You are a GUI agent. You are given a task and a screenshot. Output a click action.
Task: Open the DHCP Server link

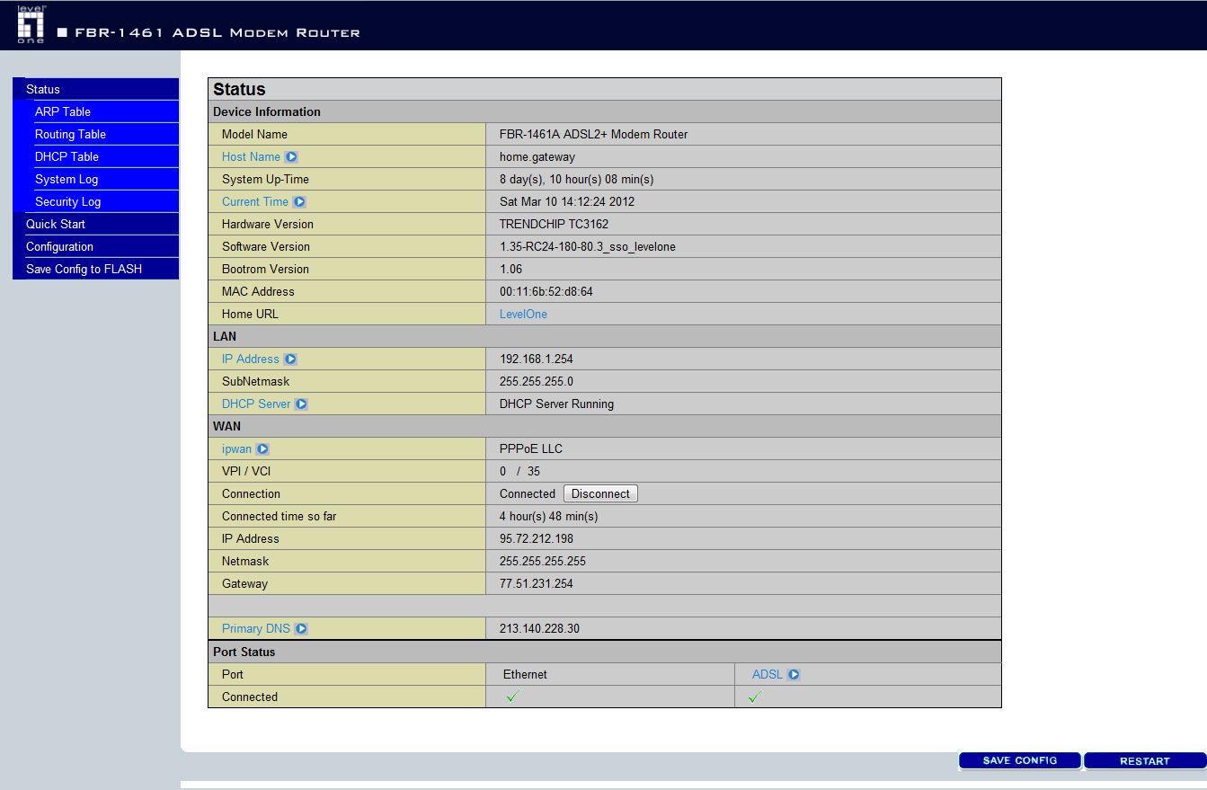(256, 404)
